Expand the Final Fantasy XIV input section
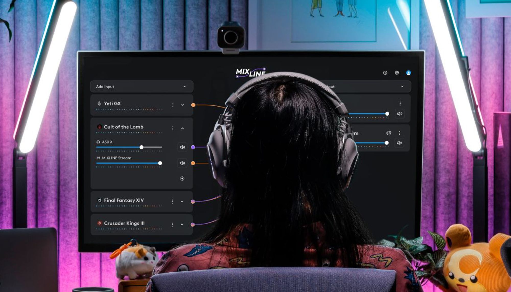The height and width of the screenshot is (292, 511). pyautogui.click(x=182, y=200)
